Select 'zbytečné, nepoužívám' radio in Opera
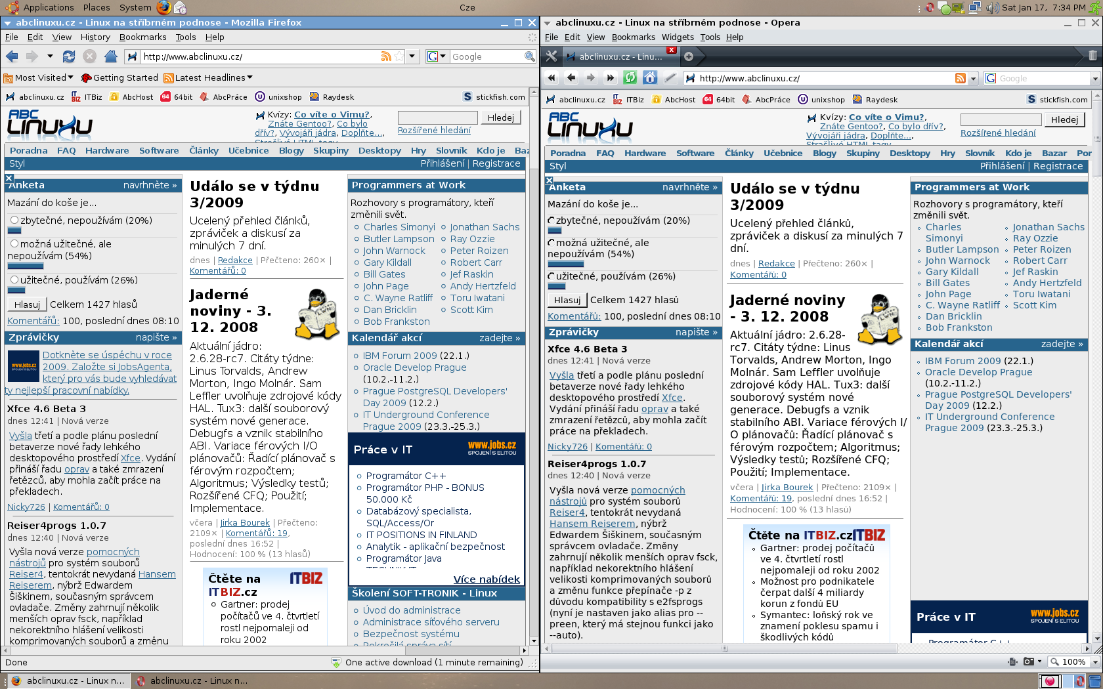Screen dimensions: 1103x689 click(551, 221)
